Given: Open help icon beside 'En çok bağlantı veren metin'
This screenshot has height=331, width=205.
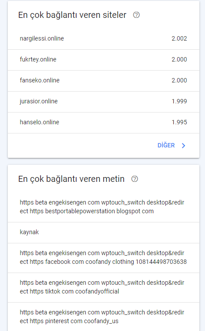Looking at the screenshot, I should pos(134,179).
